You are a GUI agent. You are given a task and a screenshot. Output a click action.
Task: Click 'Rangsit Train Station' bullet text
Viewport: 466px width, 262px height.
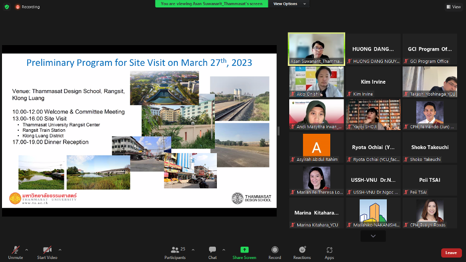44,130
